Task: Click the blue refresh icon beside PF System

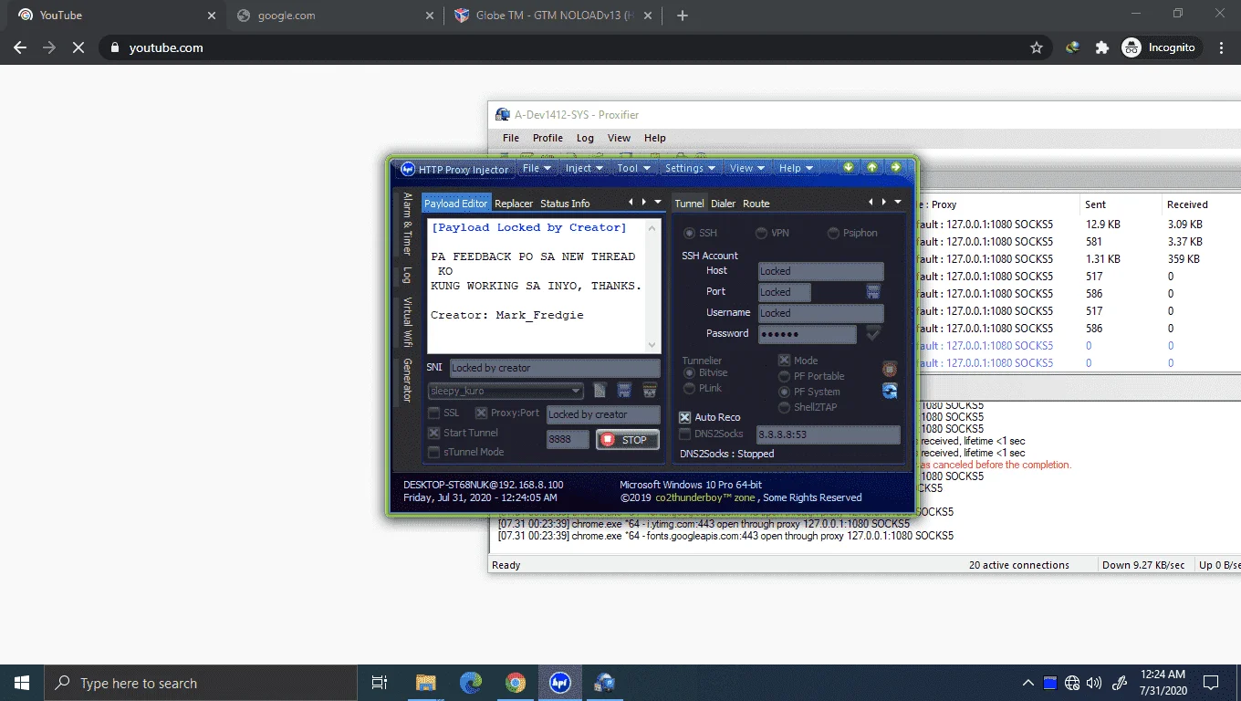Action: [x=890, y=391]
